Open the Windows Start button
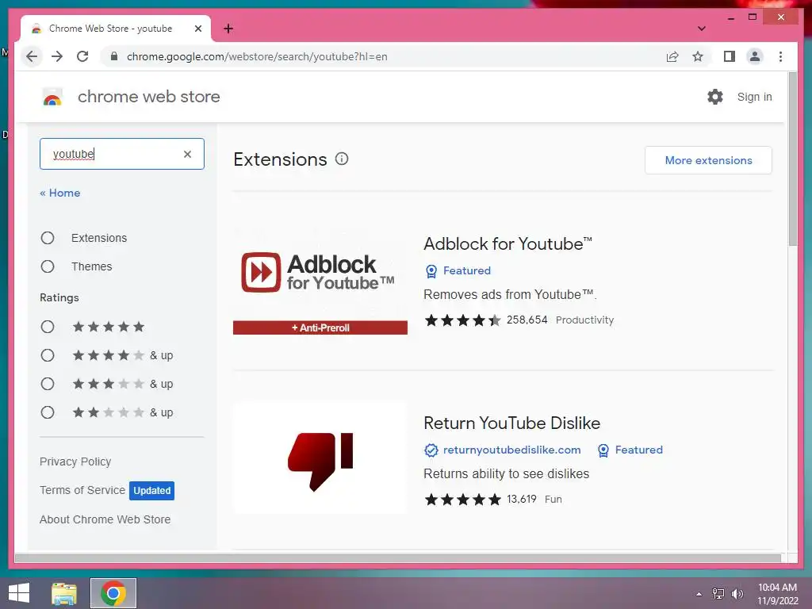Viewport: 812px width, 609px height. [x=19, y=593]
